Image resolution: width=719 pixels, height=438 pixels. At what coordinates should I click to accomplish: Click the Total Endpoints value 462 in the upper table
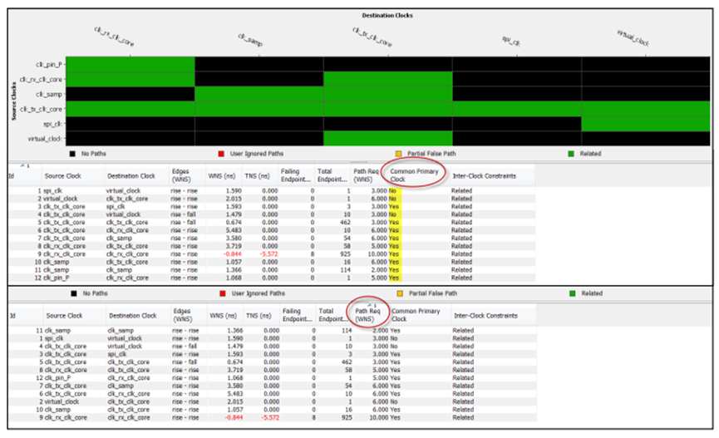pos(344,223)
